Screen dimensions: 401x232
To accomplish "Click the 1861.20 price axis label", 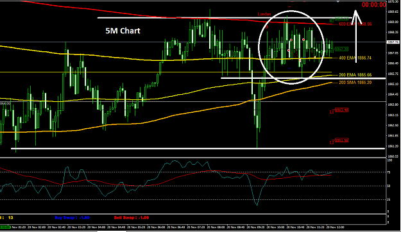I will tap(393, 146).
